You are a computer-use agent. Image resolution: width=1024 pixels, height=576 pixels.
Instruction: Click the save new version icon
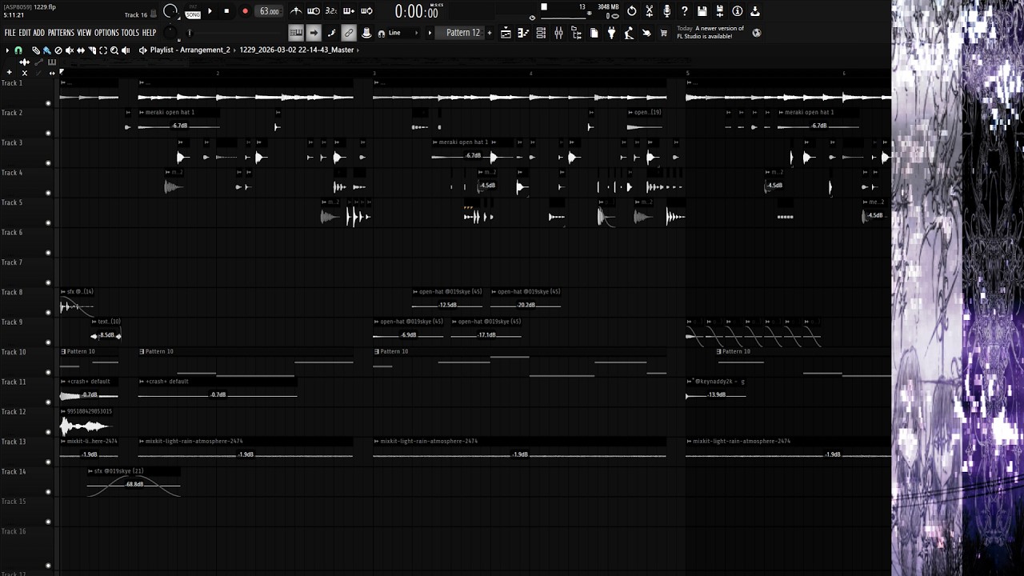719,11
